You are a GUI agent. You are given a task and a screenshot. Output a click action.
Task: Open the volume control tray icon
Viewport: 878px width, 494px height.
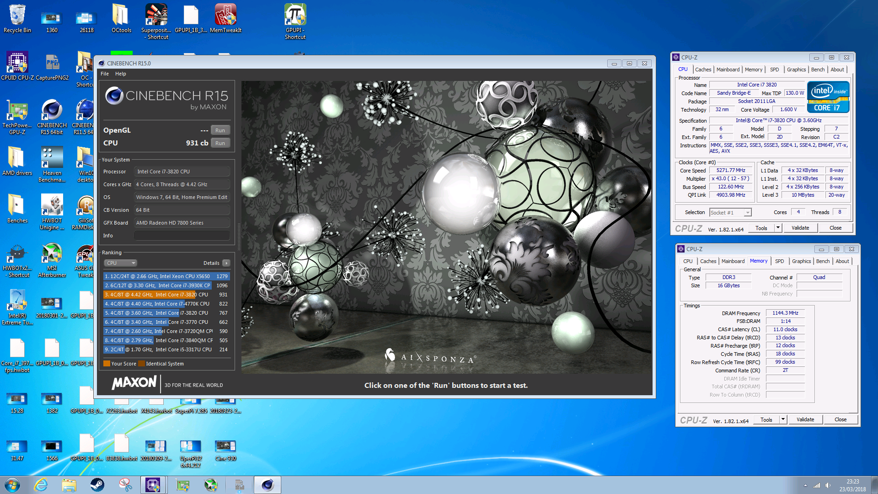[828, 485]
